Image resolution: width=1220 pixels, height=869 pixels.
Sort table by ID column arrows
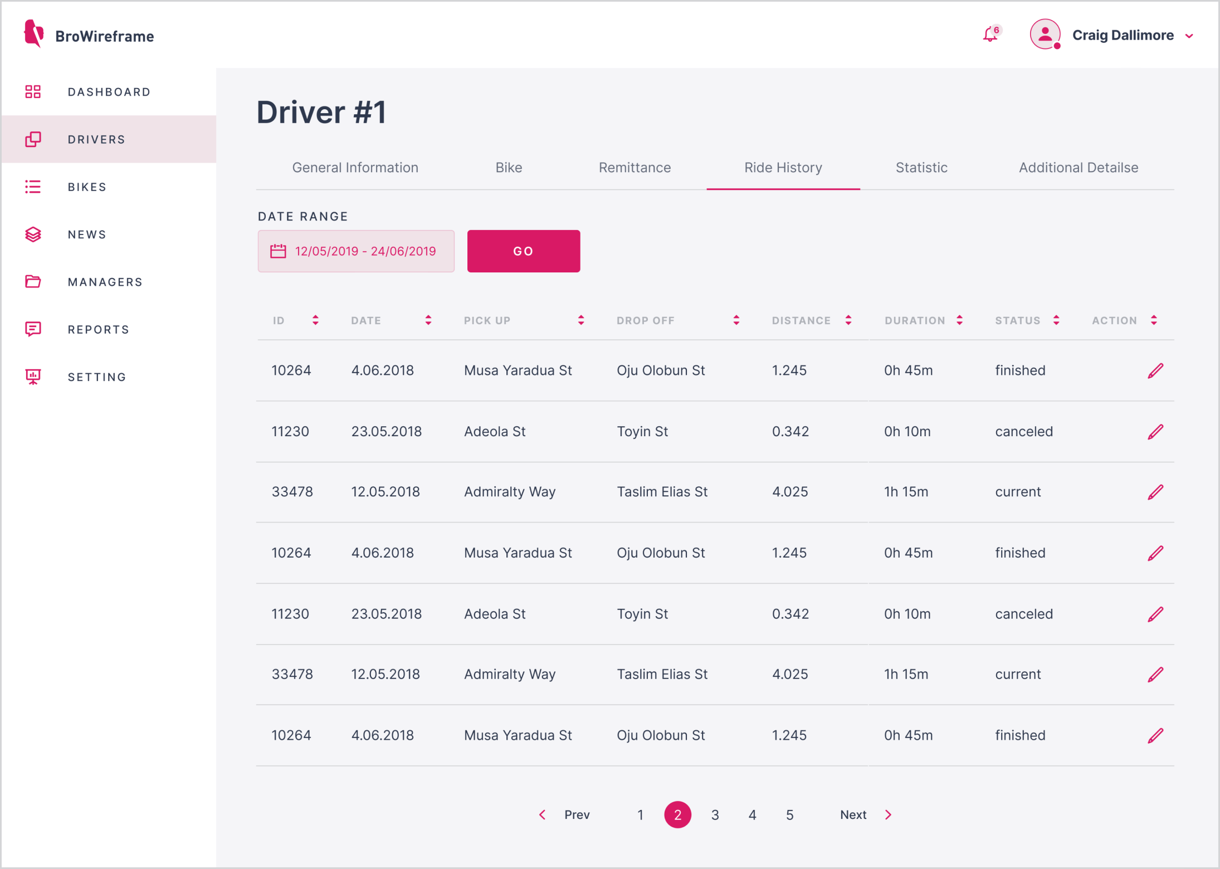(x=315, y=320)
